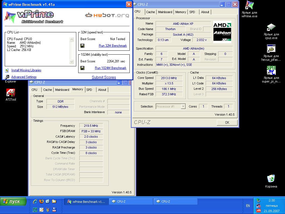Click the taskbar clock showing 2:30

272,200
